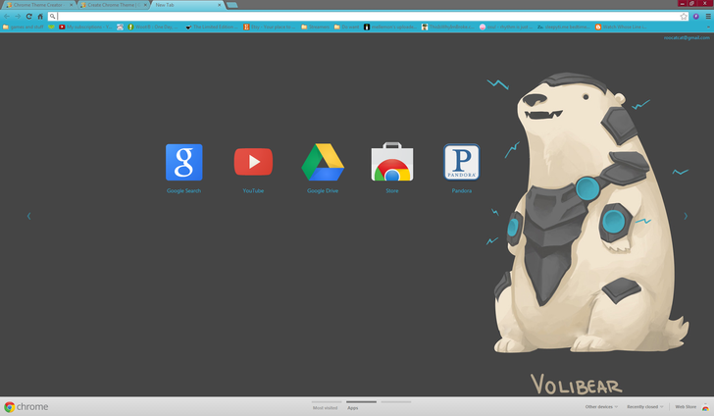Expand the Recently closed menu
The width and height of the screenshot is (714, 416).
coord(644,407)
